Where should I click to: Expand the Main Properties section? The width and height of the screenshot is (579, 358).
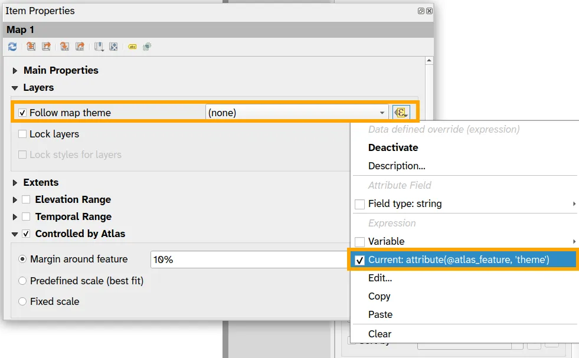pos(14,70)
